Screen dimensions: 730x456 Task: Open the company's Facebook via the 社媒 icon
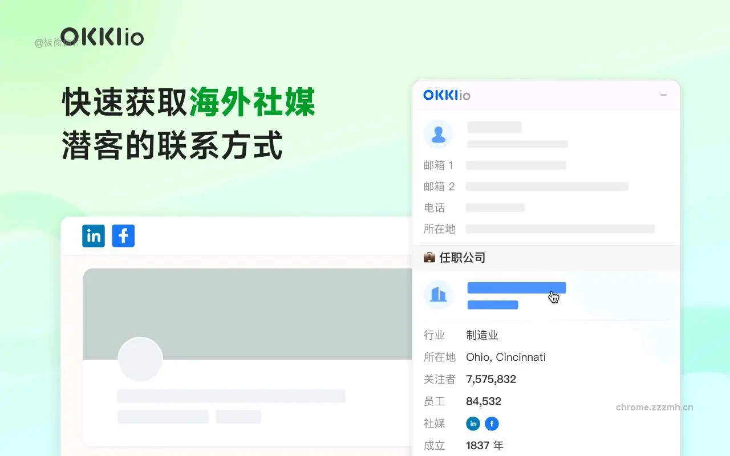[492, 424]
